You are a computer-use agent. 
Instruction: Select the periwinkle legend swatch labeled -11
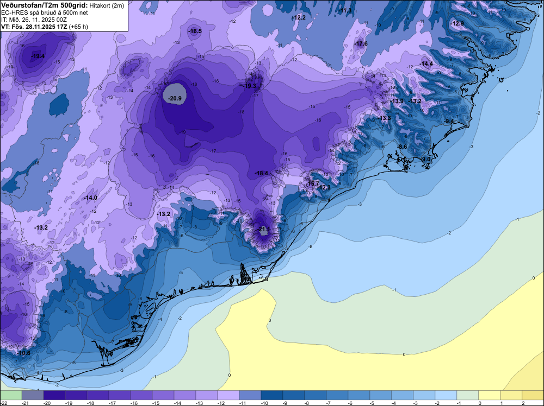[x=250, y=395]
